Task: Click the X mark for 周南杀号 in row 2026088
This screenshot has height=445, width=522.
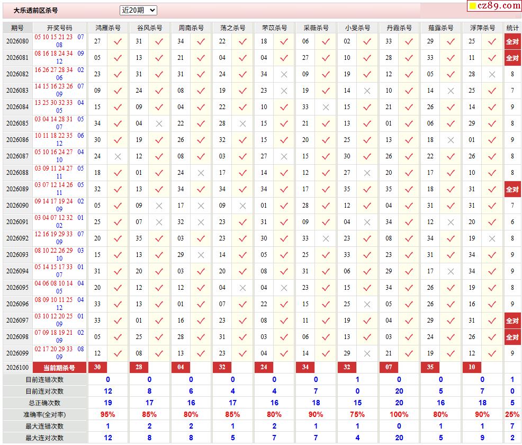Action: tap(201, 173)
